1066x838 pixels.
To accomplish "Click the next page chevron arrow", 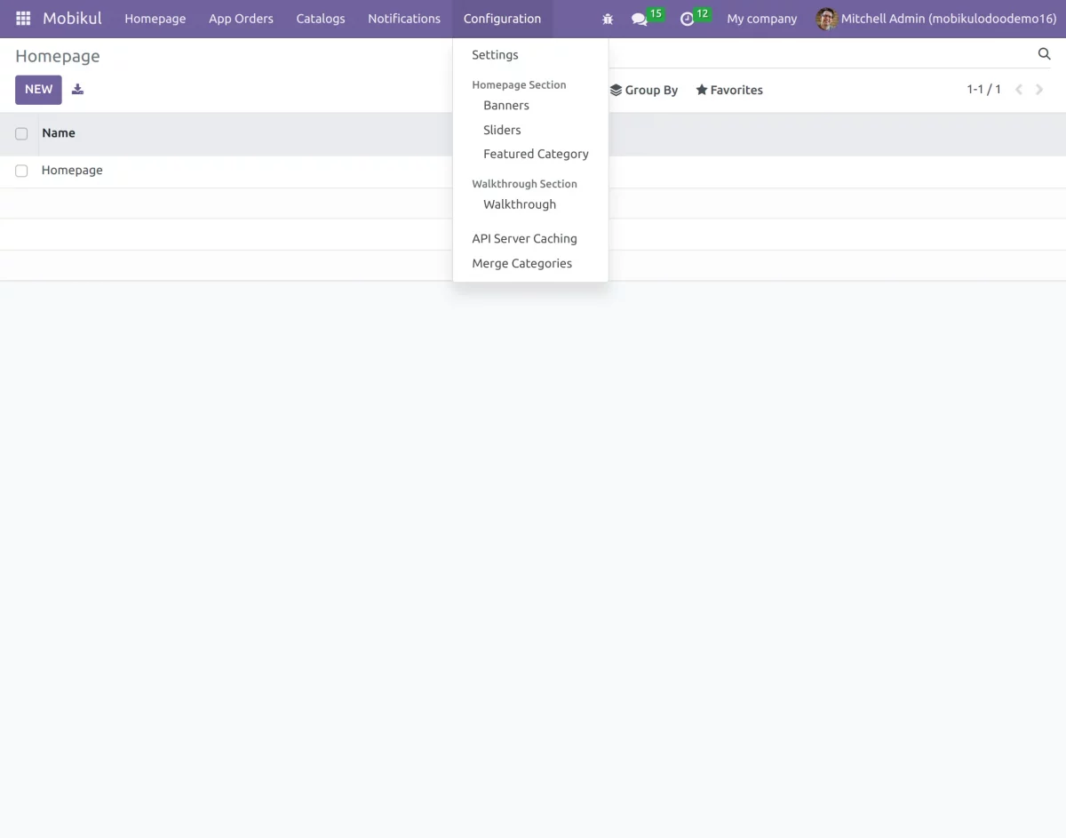I will pos(1038,89).
